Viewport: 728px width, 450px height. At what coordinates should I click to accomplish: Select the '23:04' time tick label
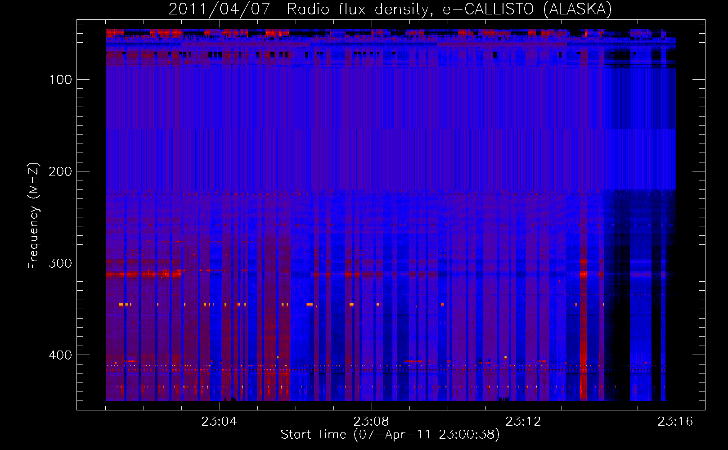pyautogui.click(x=219, y=422)
